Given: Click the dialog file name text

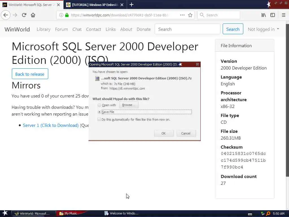Looking at the screenshot, I should pos(146,78).
